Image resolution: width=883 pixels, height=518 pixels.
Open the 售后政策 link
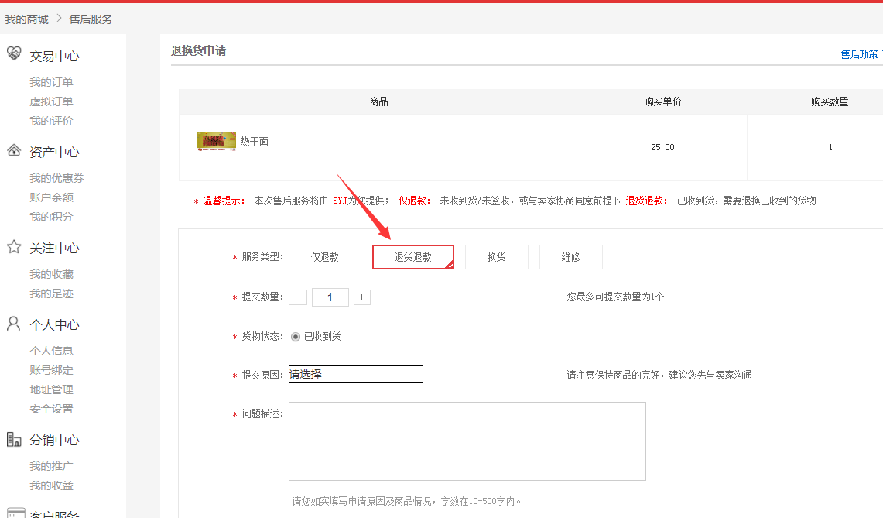(859, 54)
